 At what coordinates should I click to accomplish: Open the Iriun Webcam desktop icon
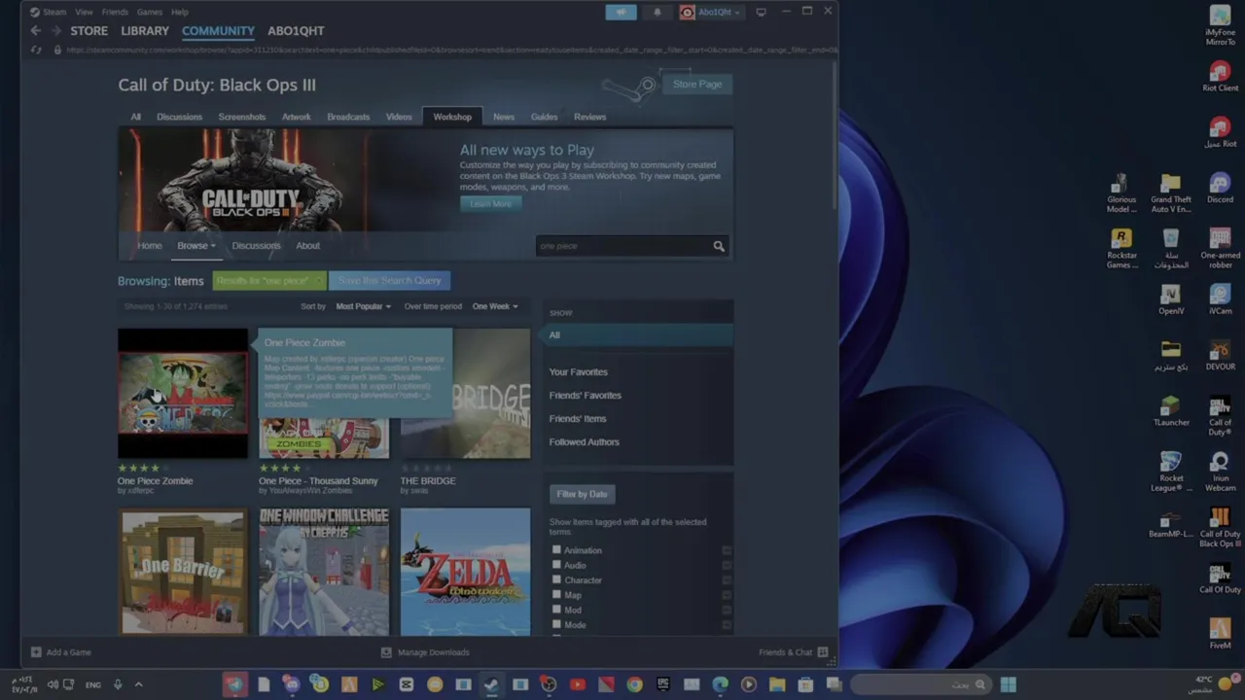(1220, 472)
